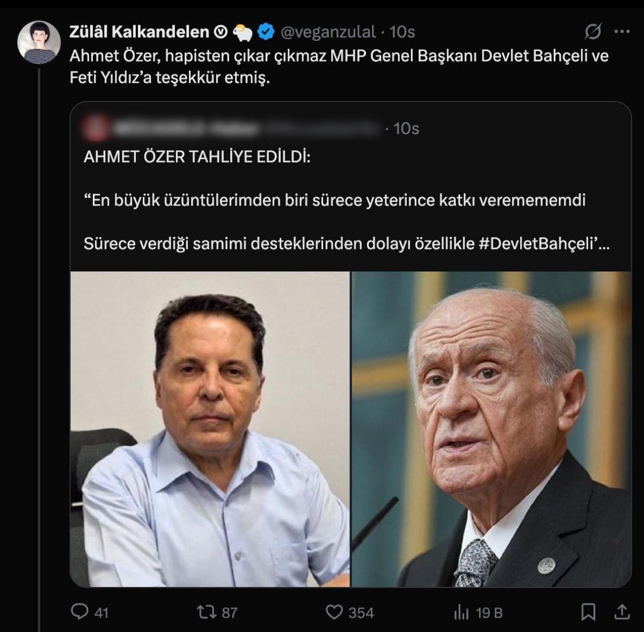644x632 pixels.
Task: Click the reply comment icon
Action: point(80,612)
